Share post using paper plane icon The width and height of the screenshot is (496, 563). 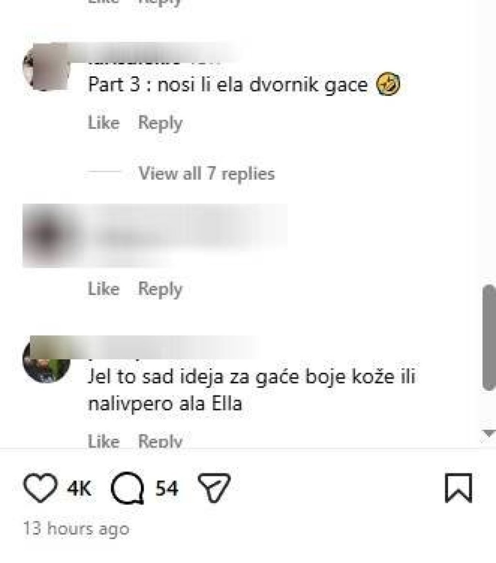(215, 488)
